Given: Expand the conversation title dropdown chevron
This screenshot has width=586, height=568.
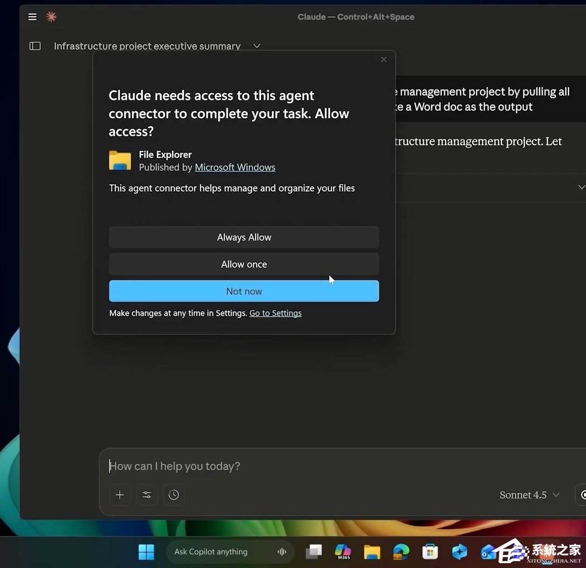Looking at the screenshot, I should [257, 46].
